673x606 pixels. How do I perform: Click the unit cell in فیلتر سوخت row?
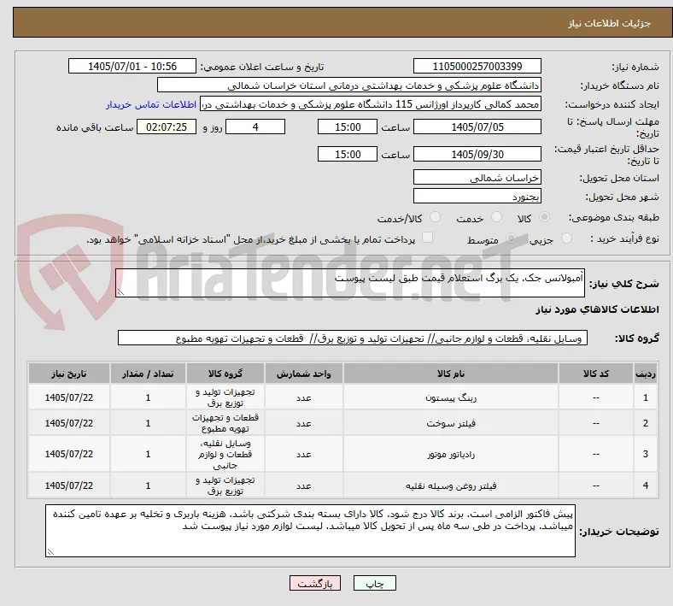303,423
